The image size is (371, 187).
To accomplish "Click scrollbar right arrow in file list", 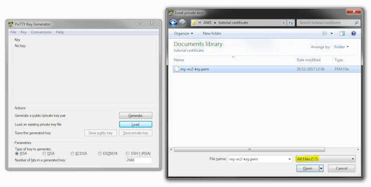I will tap(358, 149).
